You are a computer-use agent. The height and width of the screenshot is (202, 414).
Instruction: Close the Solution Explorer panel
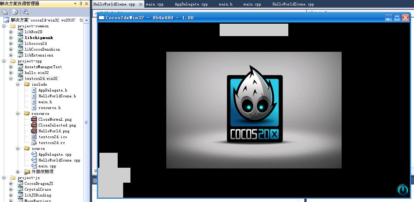point(86,3)
